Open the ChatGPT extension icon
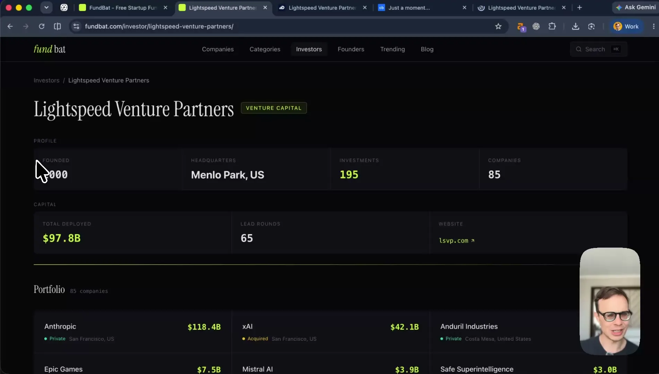This screenshot has height=374, width=659. 536,26
